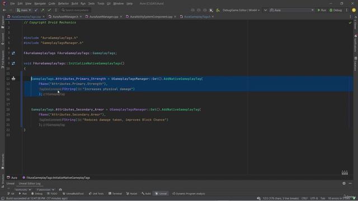Open the Git tool window

[11, 194]
